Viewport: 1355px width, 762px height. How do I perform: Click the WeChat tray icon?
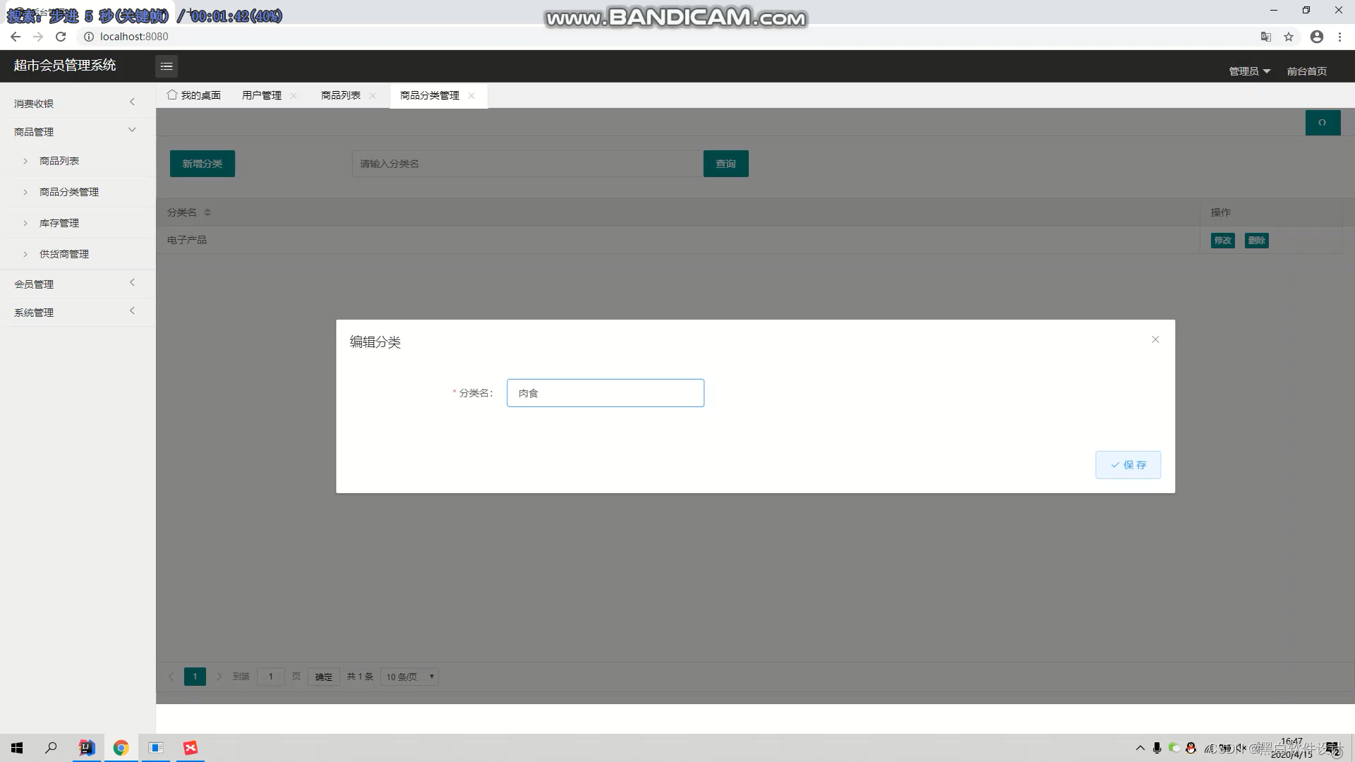1174,748
